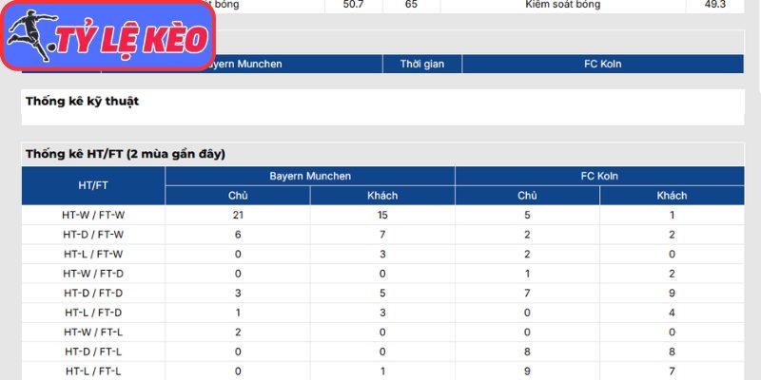Click the soccer player icon in logo
Image resolution: width=761 pixels, height=380 pixels.
tap(32, 35)
